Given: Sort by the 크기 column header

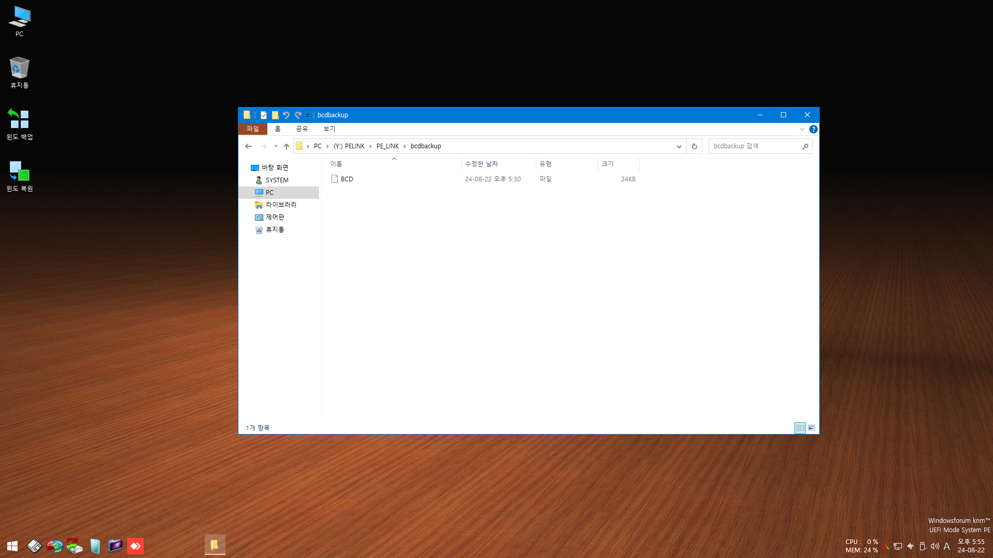Looking at the screenshot, I should pyautogui.click(x=619, y=164).
